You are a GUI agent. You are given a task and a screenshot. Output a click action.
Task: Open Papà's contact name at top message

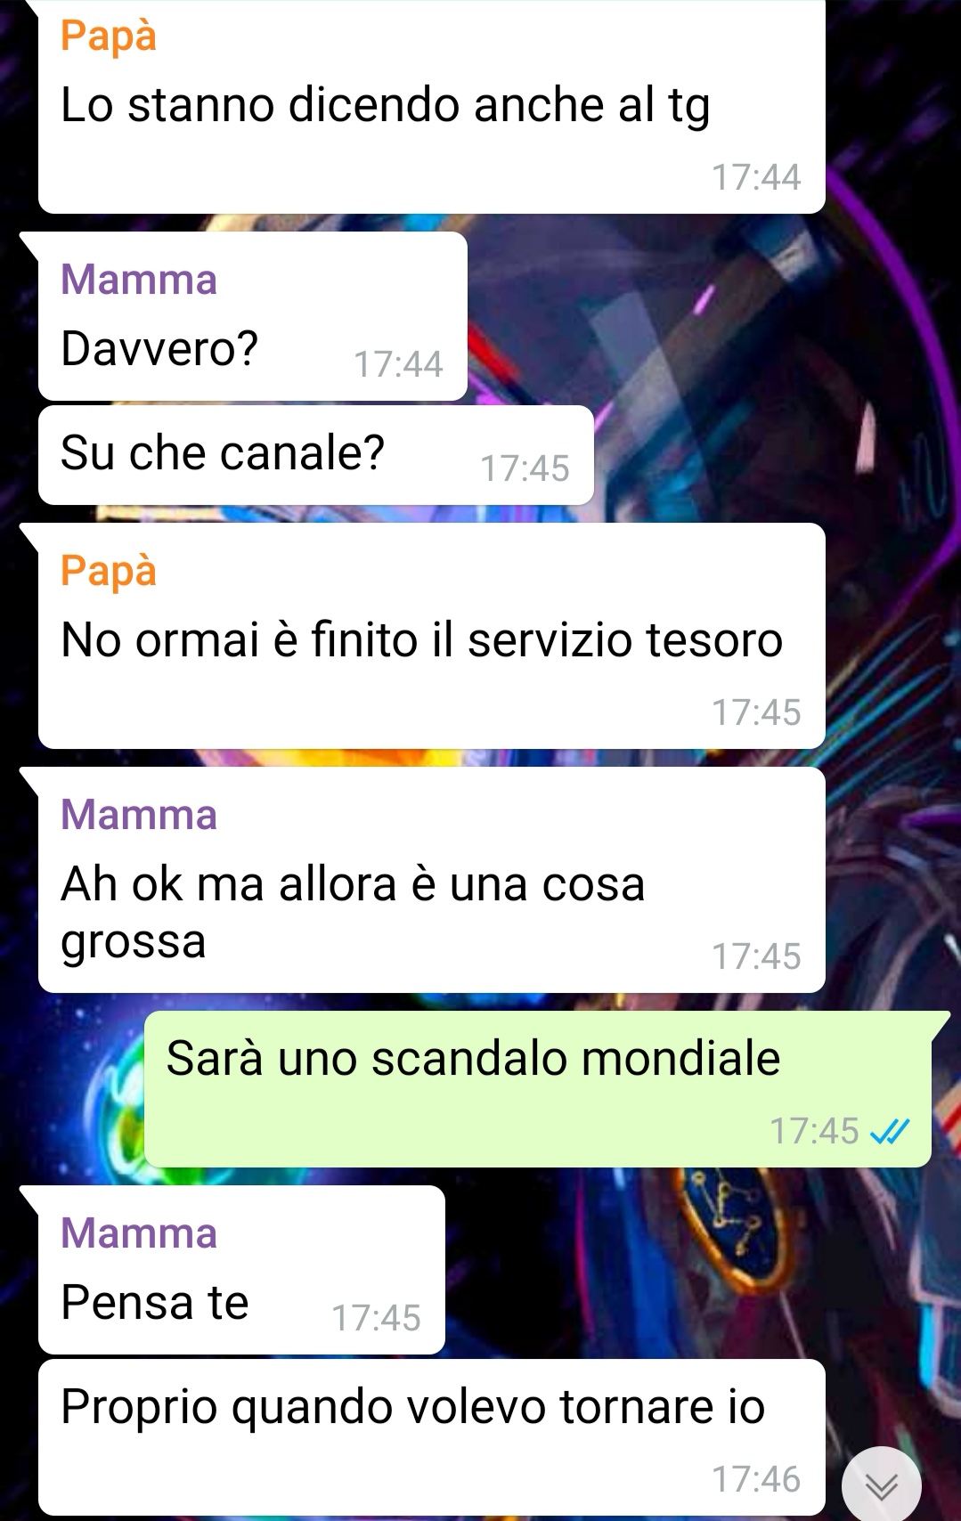(109, 37)
